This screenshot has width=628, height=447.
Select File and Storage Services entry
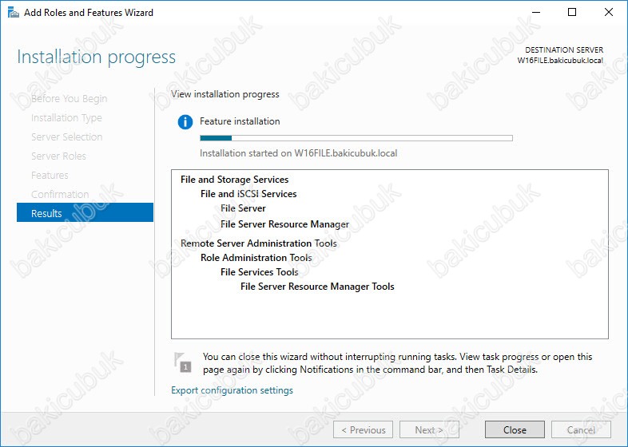point(234,180)
